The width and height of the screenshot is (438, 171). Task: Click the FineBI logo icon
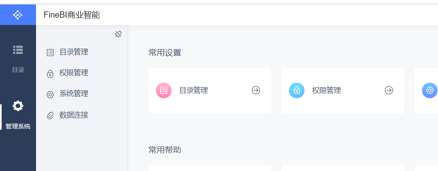point(18,15)
